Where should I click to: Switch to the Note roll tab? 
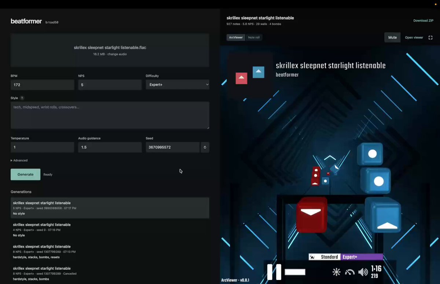point(254,37)
